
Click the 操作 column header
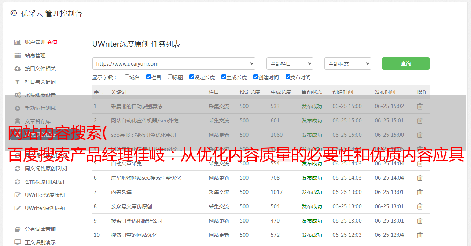[422, 92]
